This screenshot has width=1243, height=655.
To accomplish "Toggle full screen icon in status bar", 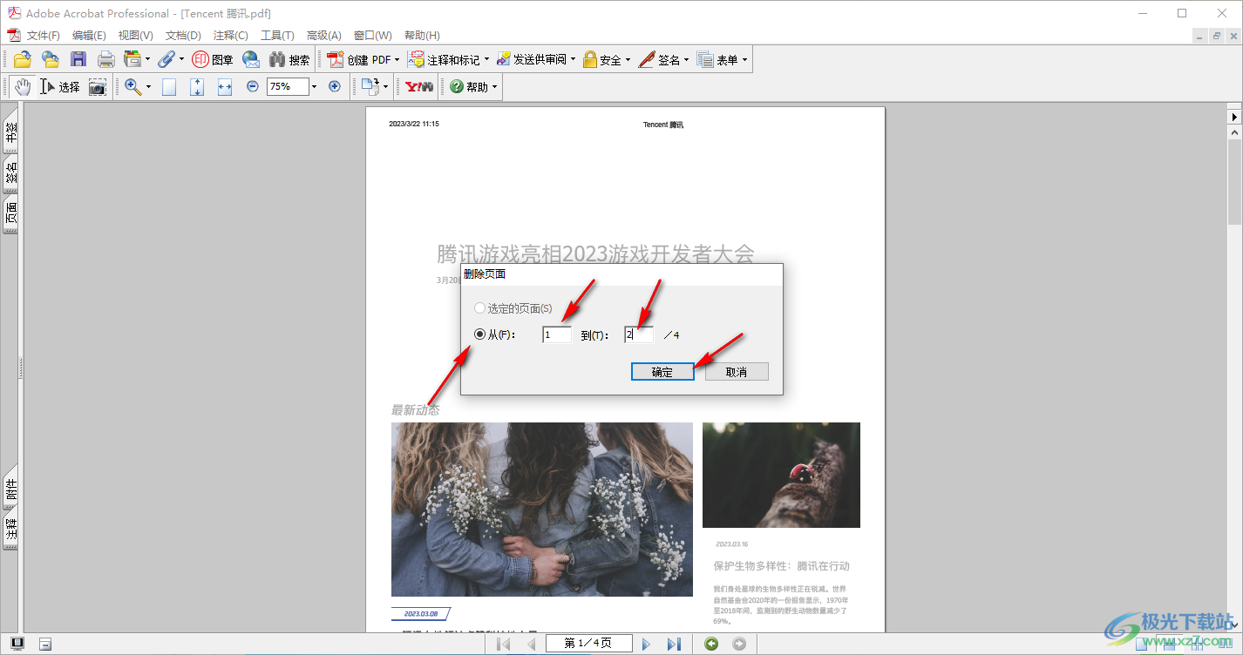I will (x=17, y=644).
